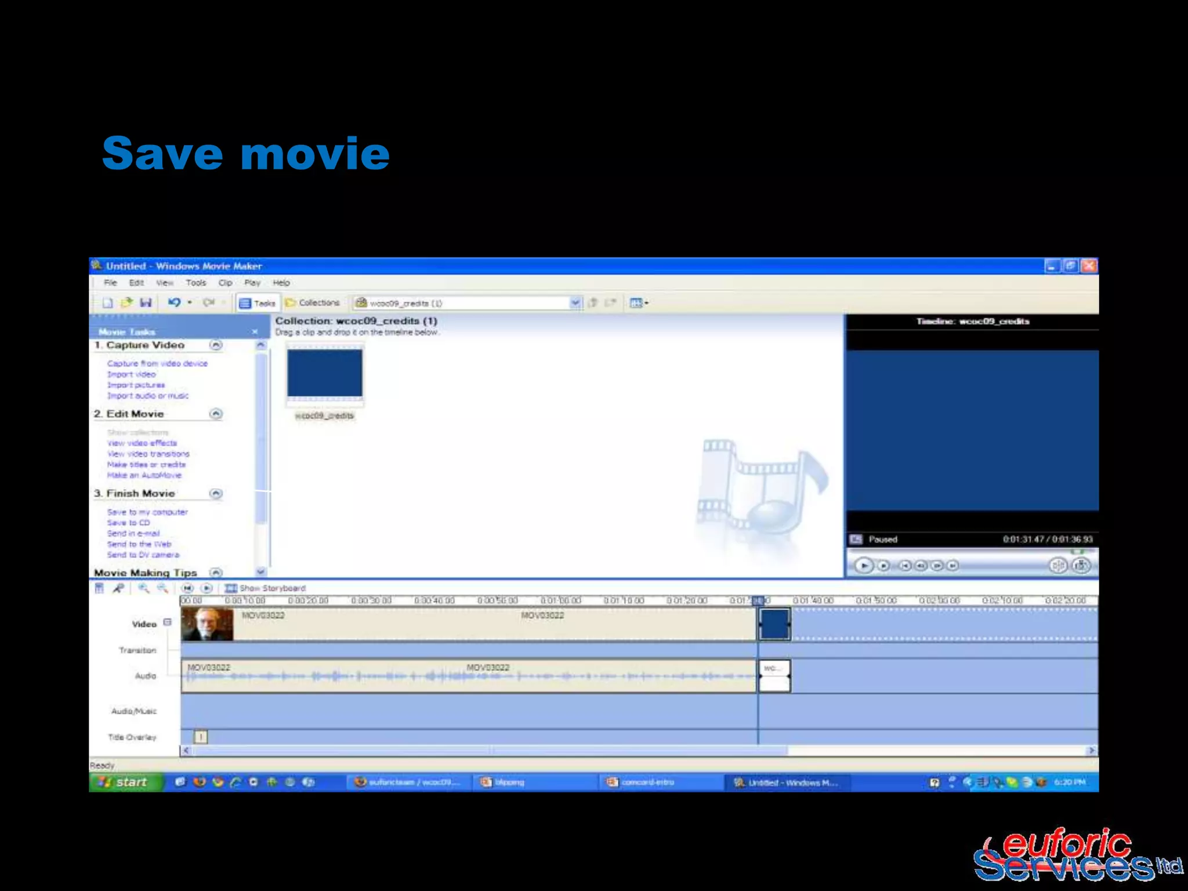Screen dimensions: 1188x891
Task: Open the File menu
Action: pos(110,283)
